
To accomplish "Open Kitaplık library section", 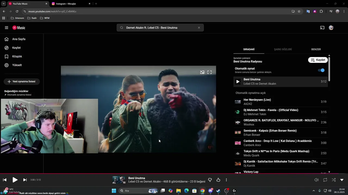I will point(17,56).
